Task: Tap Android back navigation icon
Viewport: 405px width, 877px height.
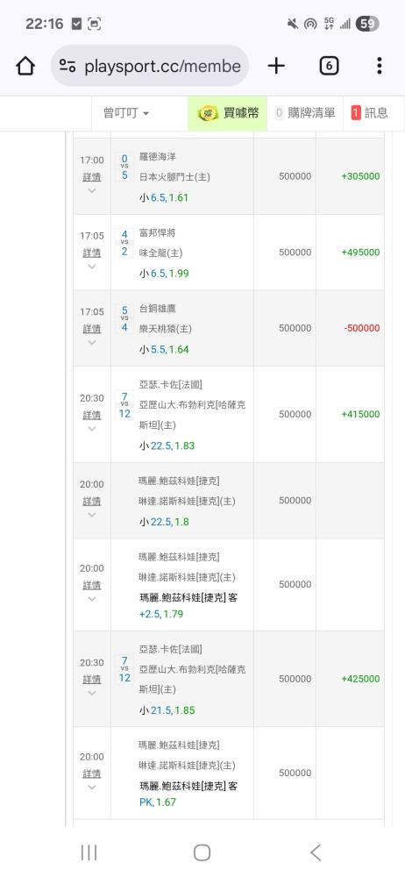Action: coord(316,852)
